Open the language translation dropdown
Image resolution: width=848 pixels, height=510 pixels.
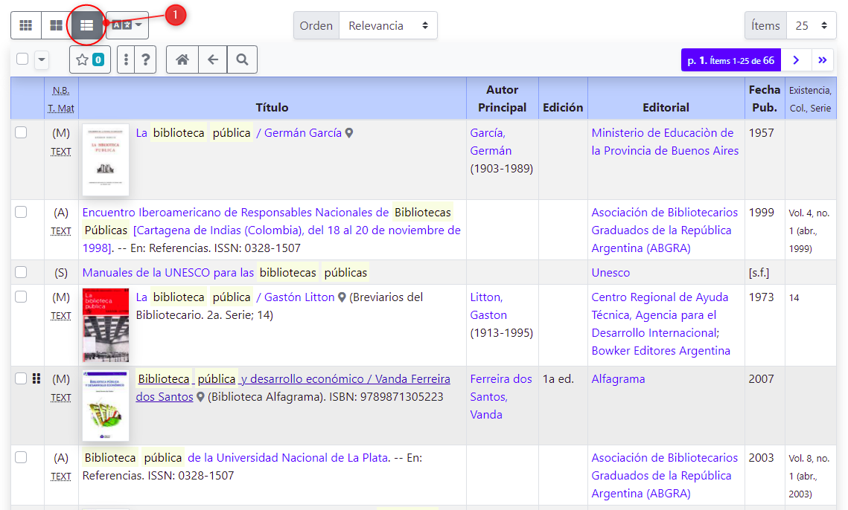(x=127, y=25)
